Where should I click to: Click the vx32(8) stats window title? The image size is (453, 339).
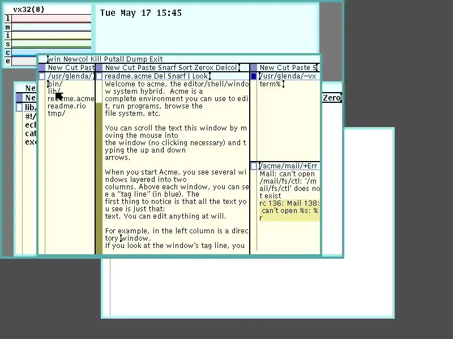point(29,10)
